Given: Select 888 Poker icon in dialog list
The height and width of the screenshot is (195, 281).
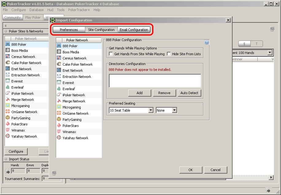Looking at the screenshot, I should click(x=59, y=46).
